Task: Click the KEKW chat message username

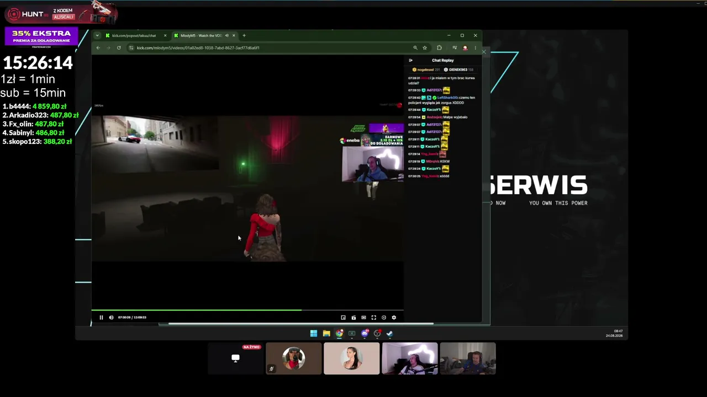Action: point(432,162)
